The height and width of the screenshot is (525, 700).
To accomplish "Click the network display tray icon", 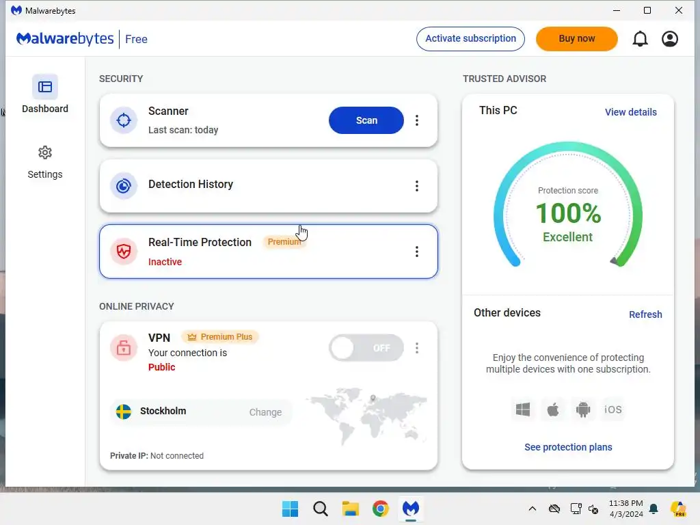I will [576, 509].
